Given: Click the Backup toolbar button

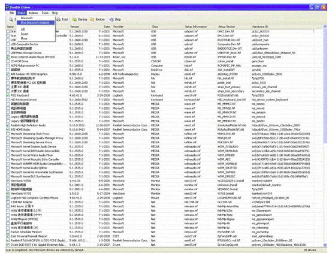Looking at the screenshot, I should click(80, 19).
